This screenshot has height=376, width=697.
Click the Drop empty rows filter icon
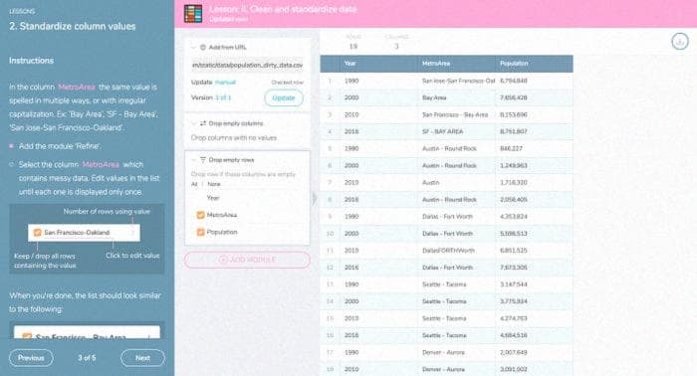click(x=203, y=160)
